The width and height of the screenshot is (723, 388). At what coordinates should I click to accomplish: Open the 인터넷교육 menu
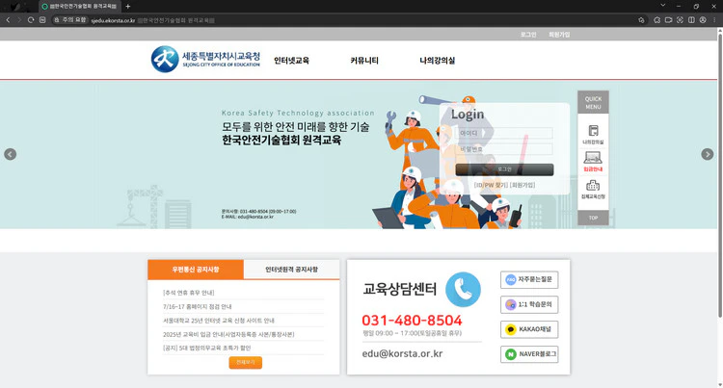[291, 61]
